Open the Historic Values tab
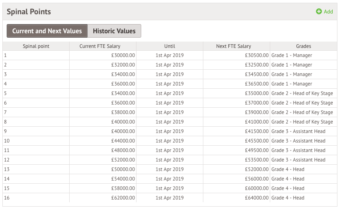The width and height of the screenshot is (341, 209). 114,31
